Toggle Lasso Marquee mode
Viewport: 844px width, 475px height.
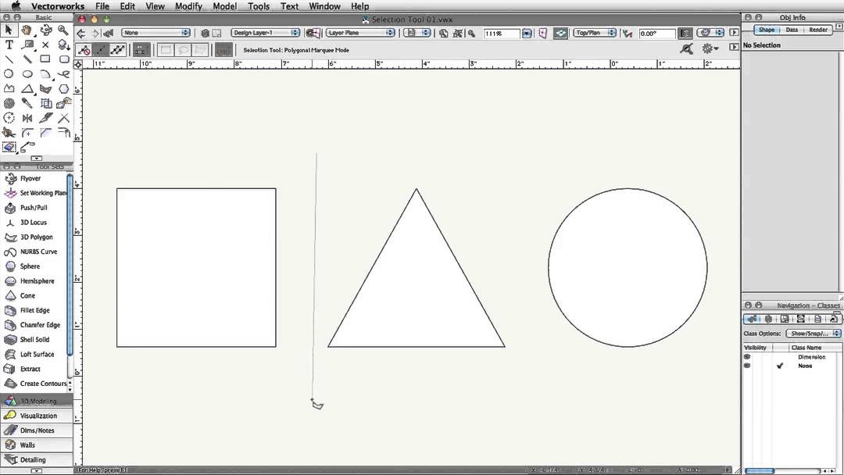point(183,50)
